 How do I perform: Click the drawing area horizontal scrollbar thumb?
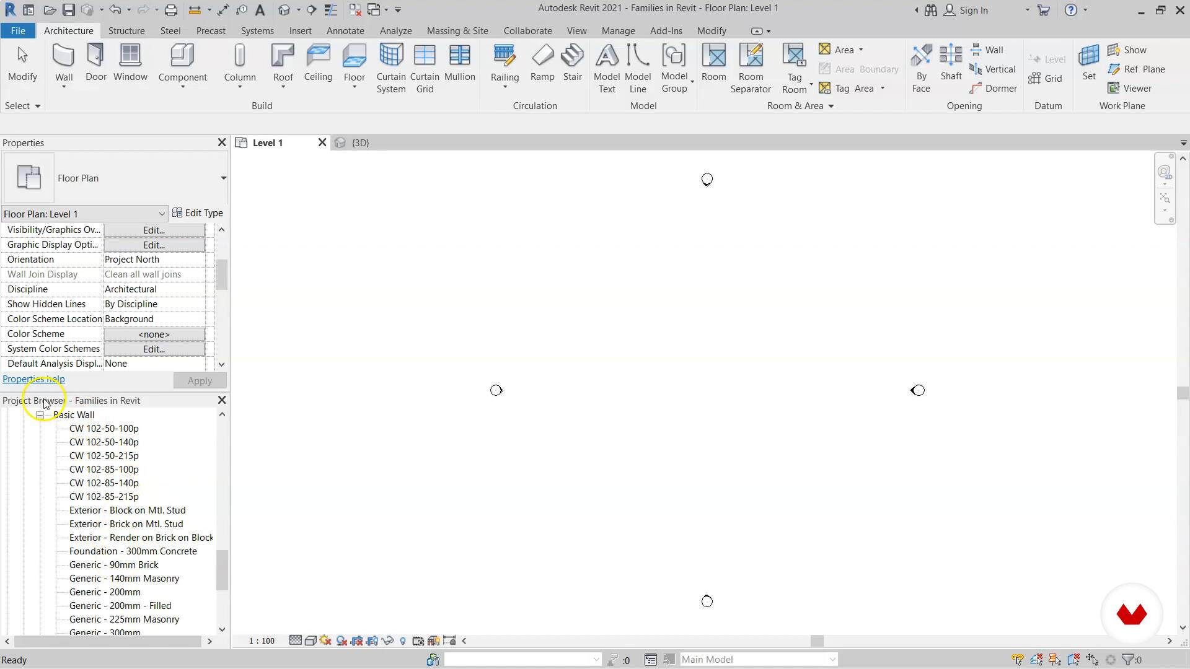[x=817, y=641]
